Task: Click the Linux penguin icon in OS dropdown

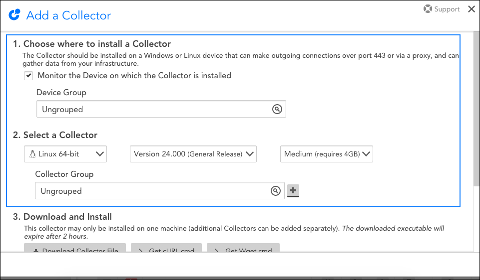Action: (x=32, y=154)
